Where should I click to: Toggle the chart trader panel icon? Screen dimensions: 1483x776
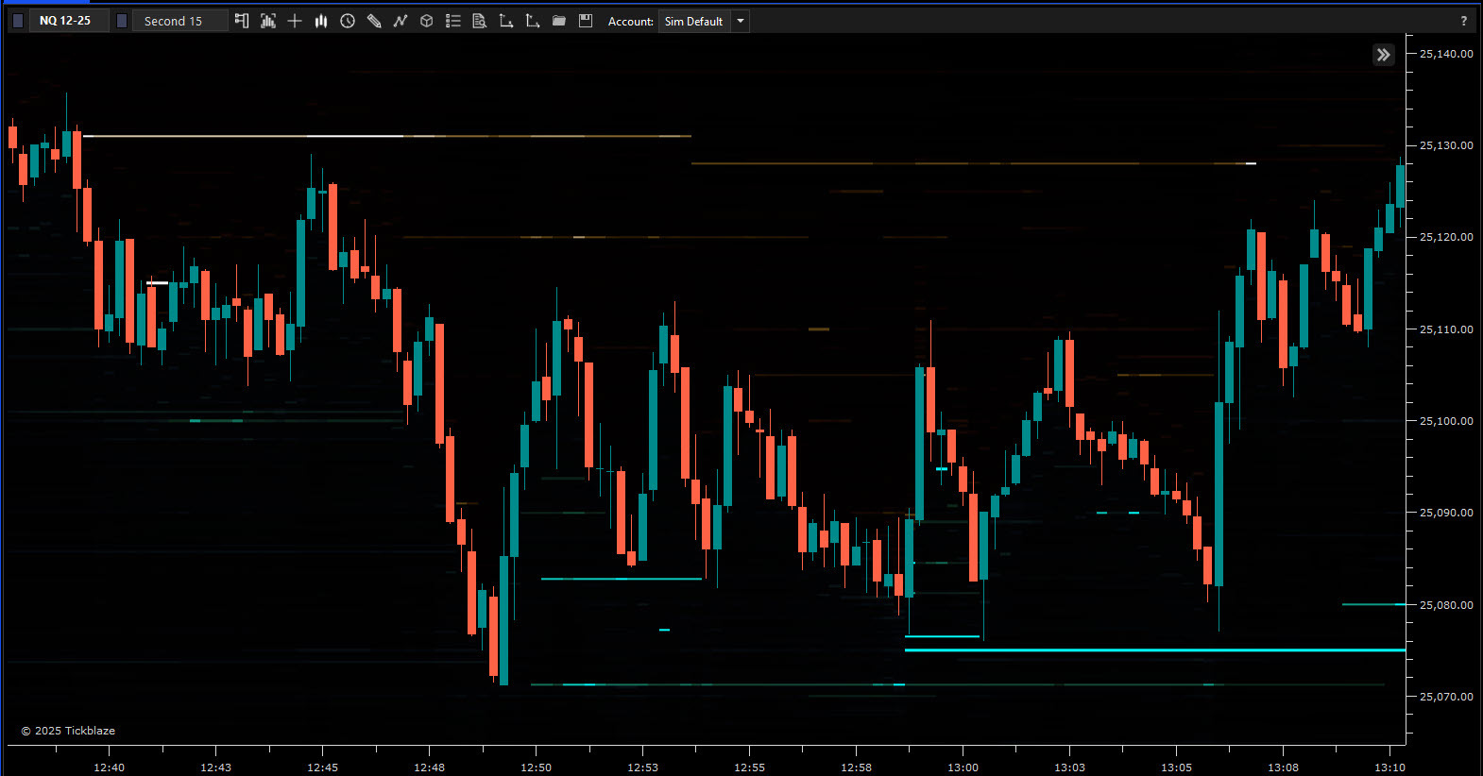point(242,21)
